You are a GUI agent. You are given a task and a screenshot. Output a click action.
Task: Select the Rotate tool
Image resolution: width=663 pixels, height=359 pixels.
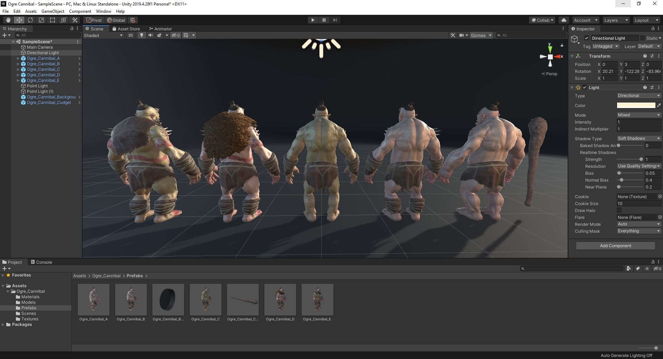click(x=30, y=20)
